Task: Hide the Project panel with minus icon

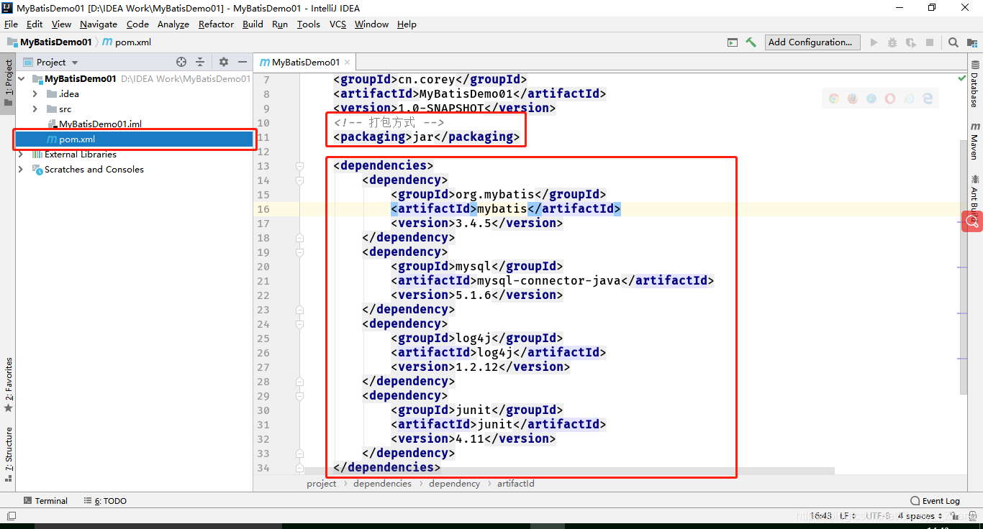Action: click(x=243, y=63)
